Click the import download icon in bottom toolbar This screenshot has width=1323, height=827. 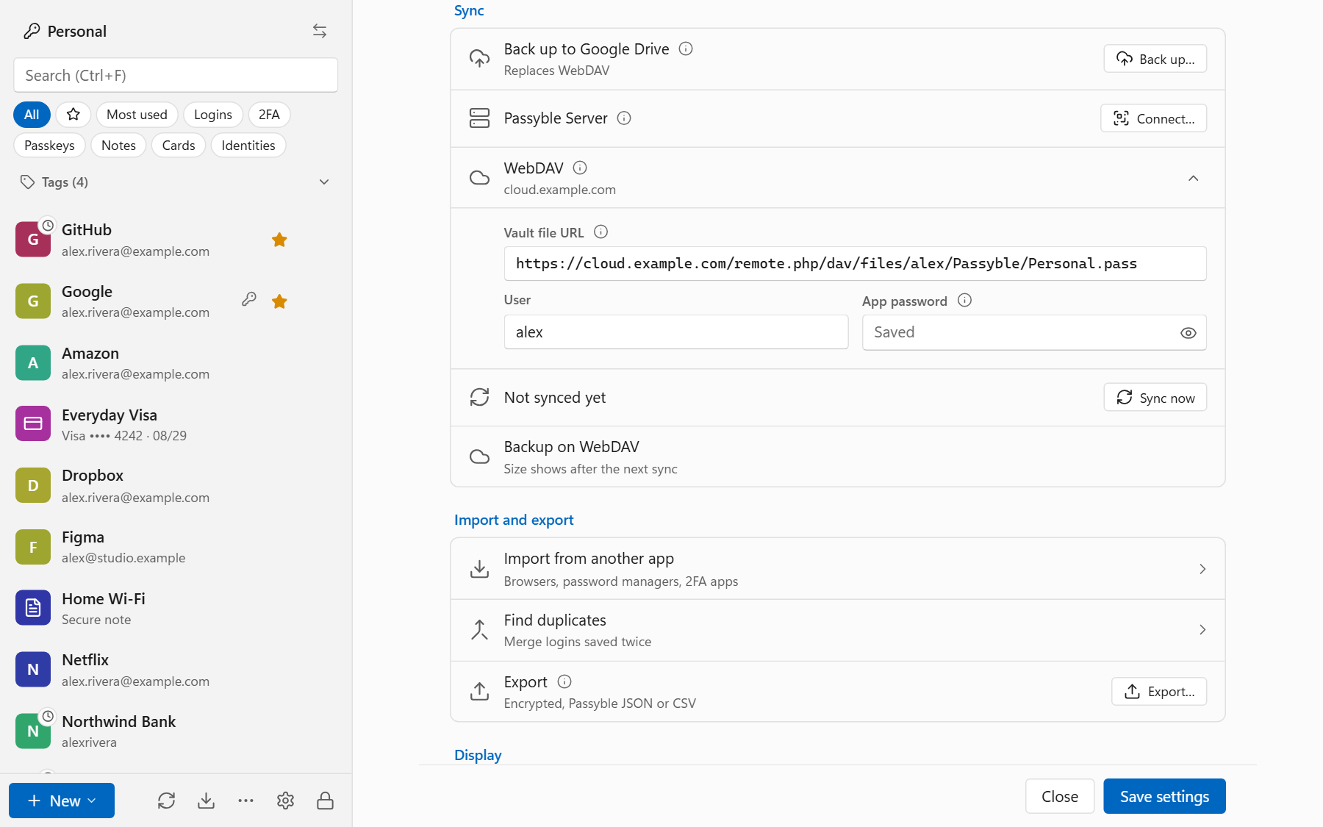(207, 801)
